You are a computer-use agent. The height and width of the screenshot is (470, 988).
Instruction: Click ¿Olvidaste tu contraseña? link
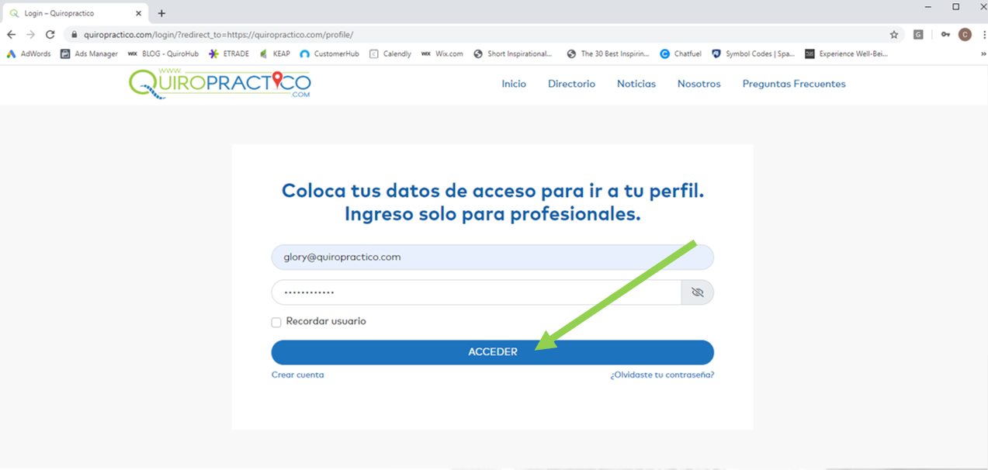pos(661,375)
